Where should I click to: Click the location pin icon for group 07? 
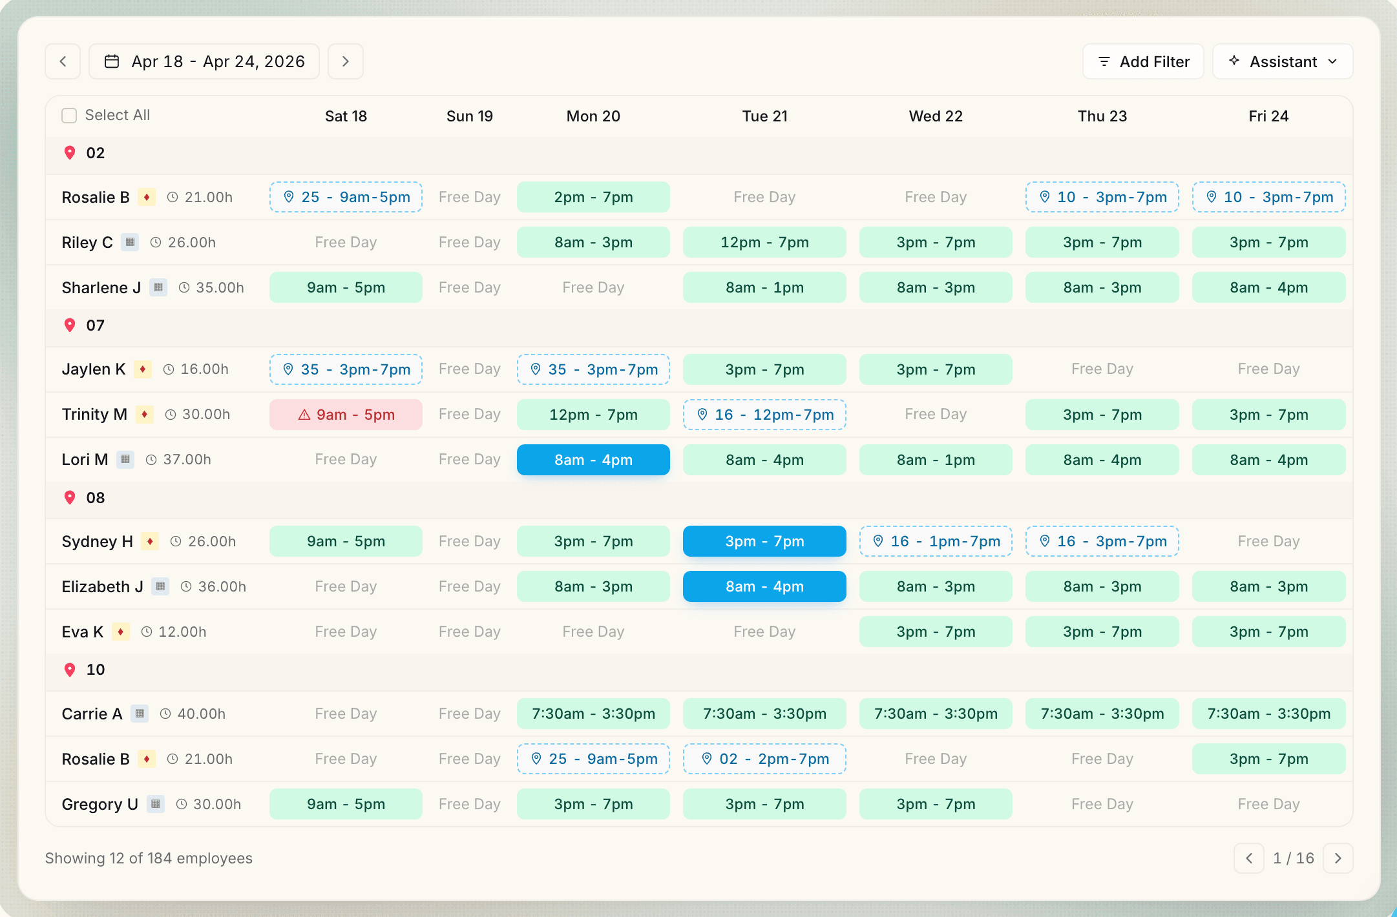[70, 325]
